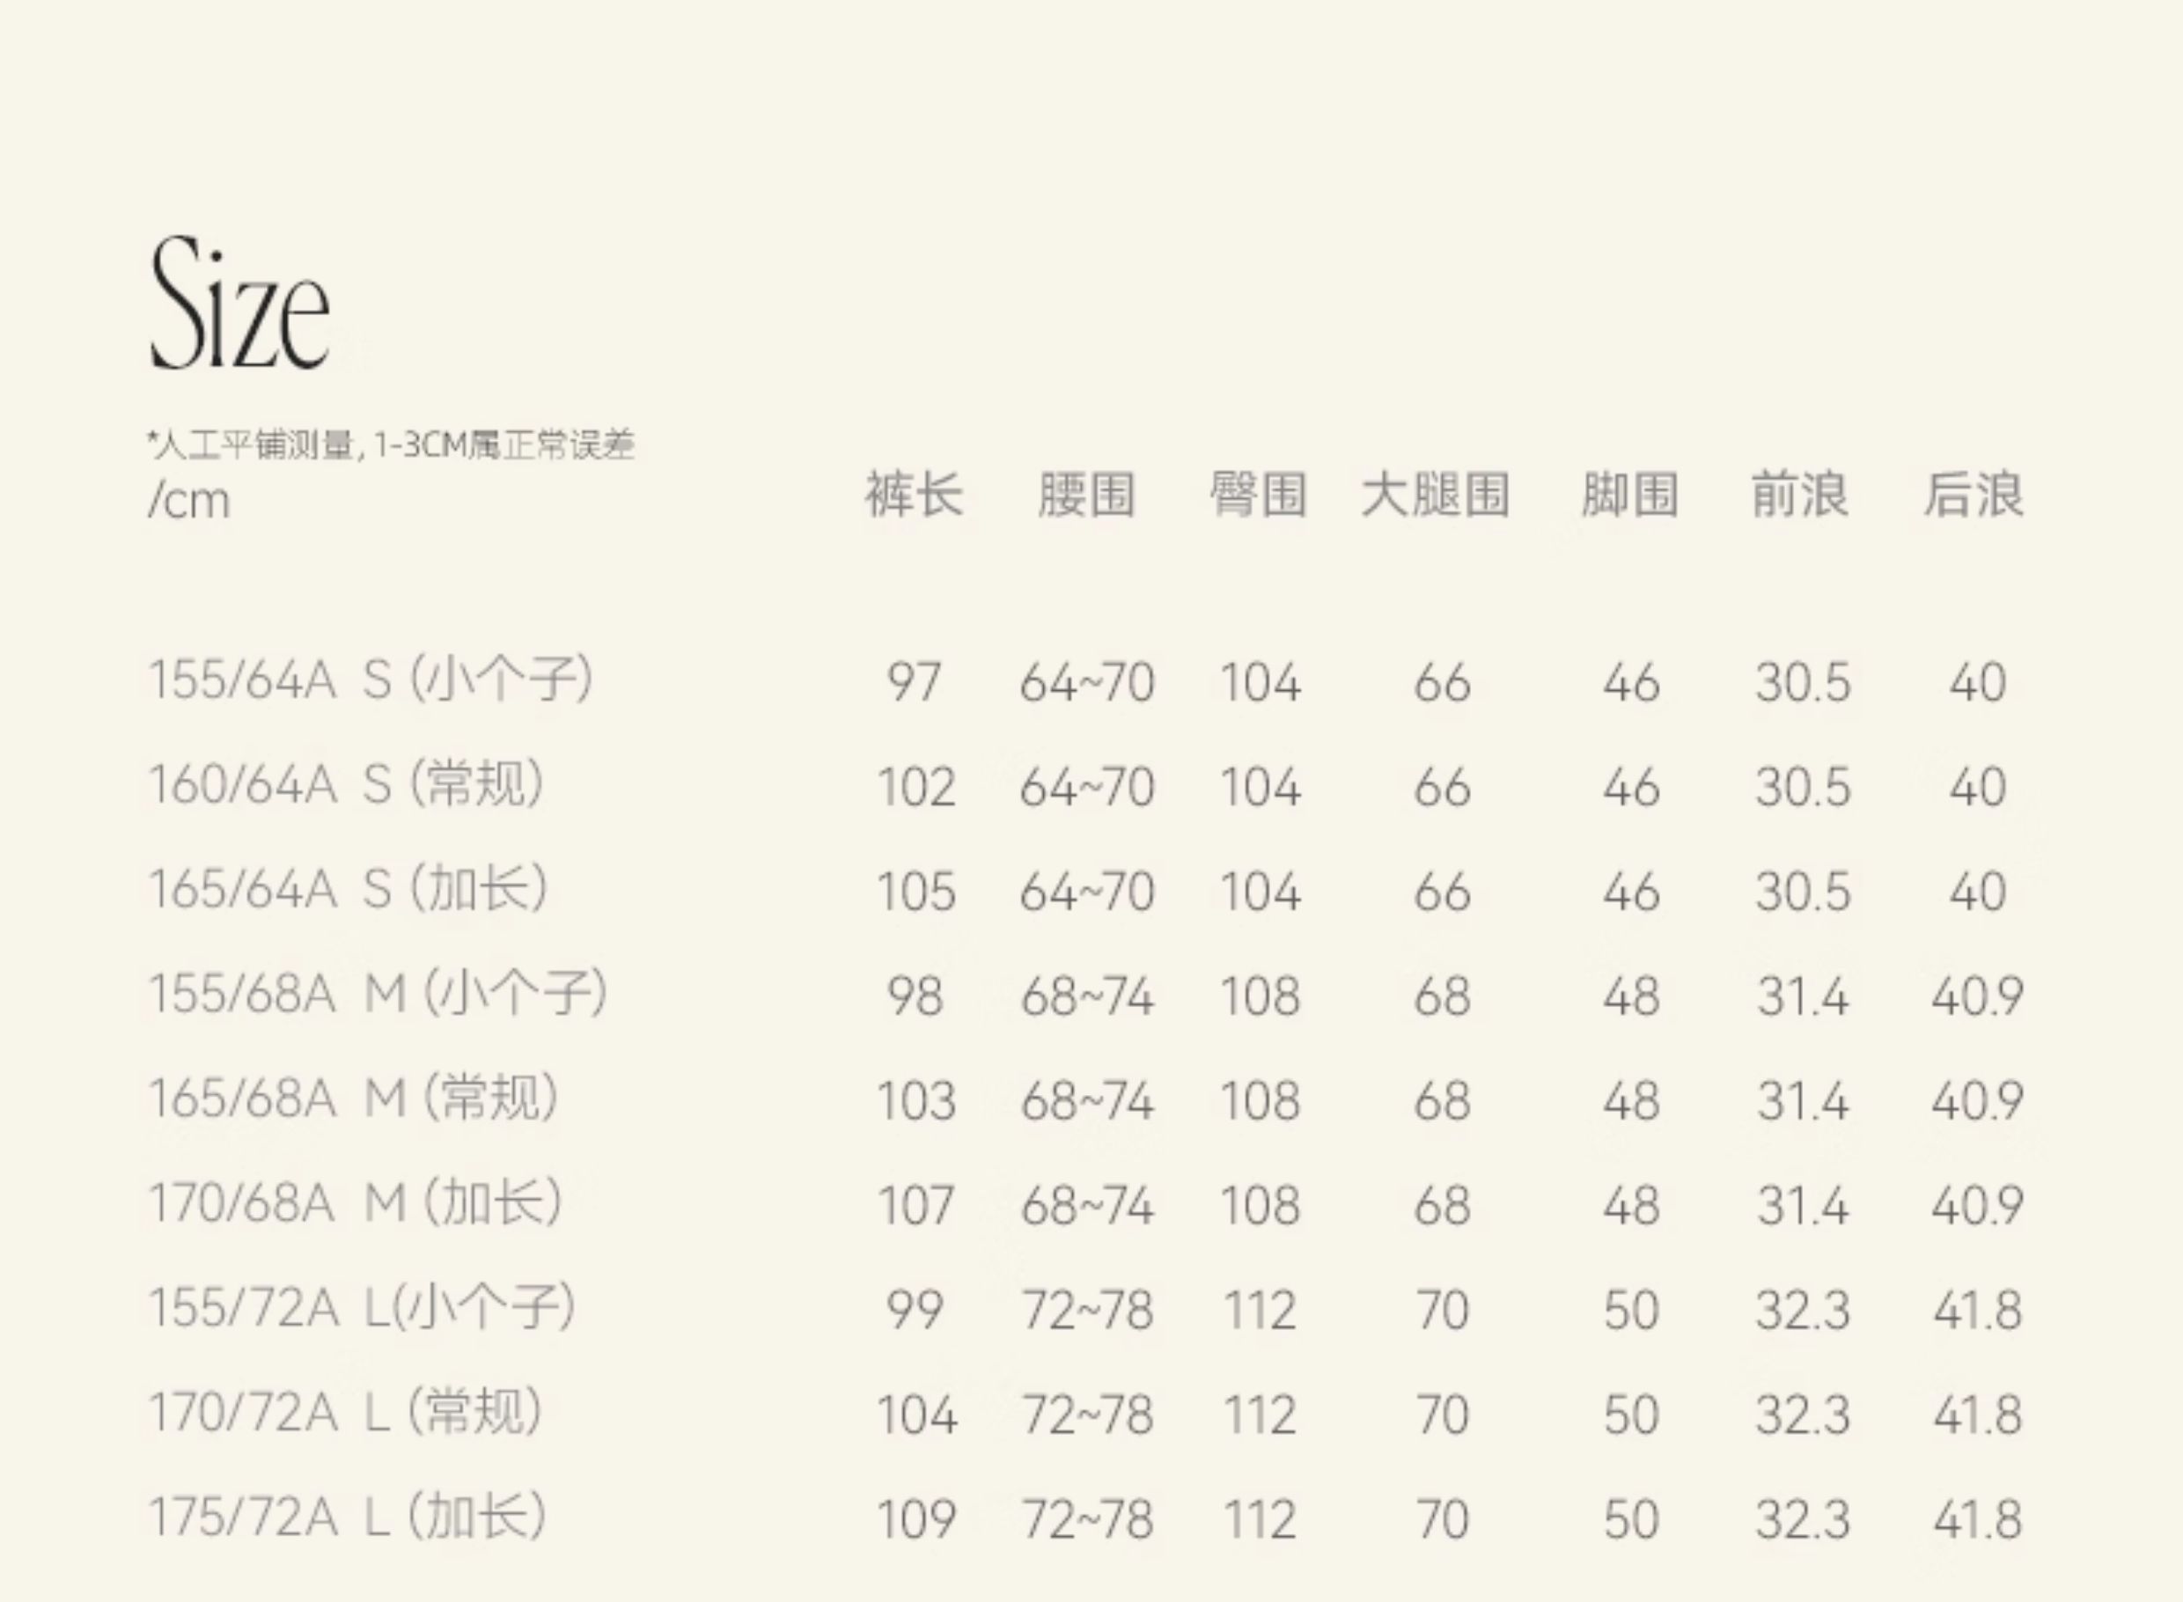Click the 脚围 column header
The image size is (2183, 1602).
pos(1629,495)
